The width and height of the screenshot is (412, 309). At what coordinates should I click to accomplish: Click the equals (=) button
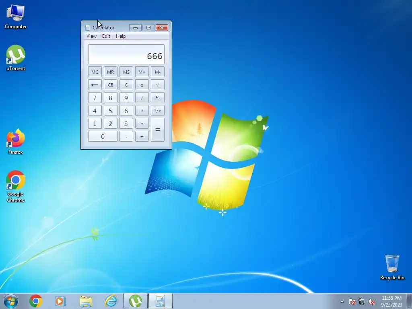[x=158, y=130]
